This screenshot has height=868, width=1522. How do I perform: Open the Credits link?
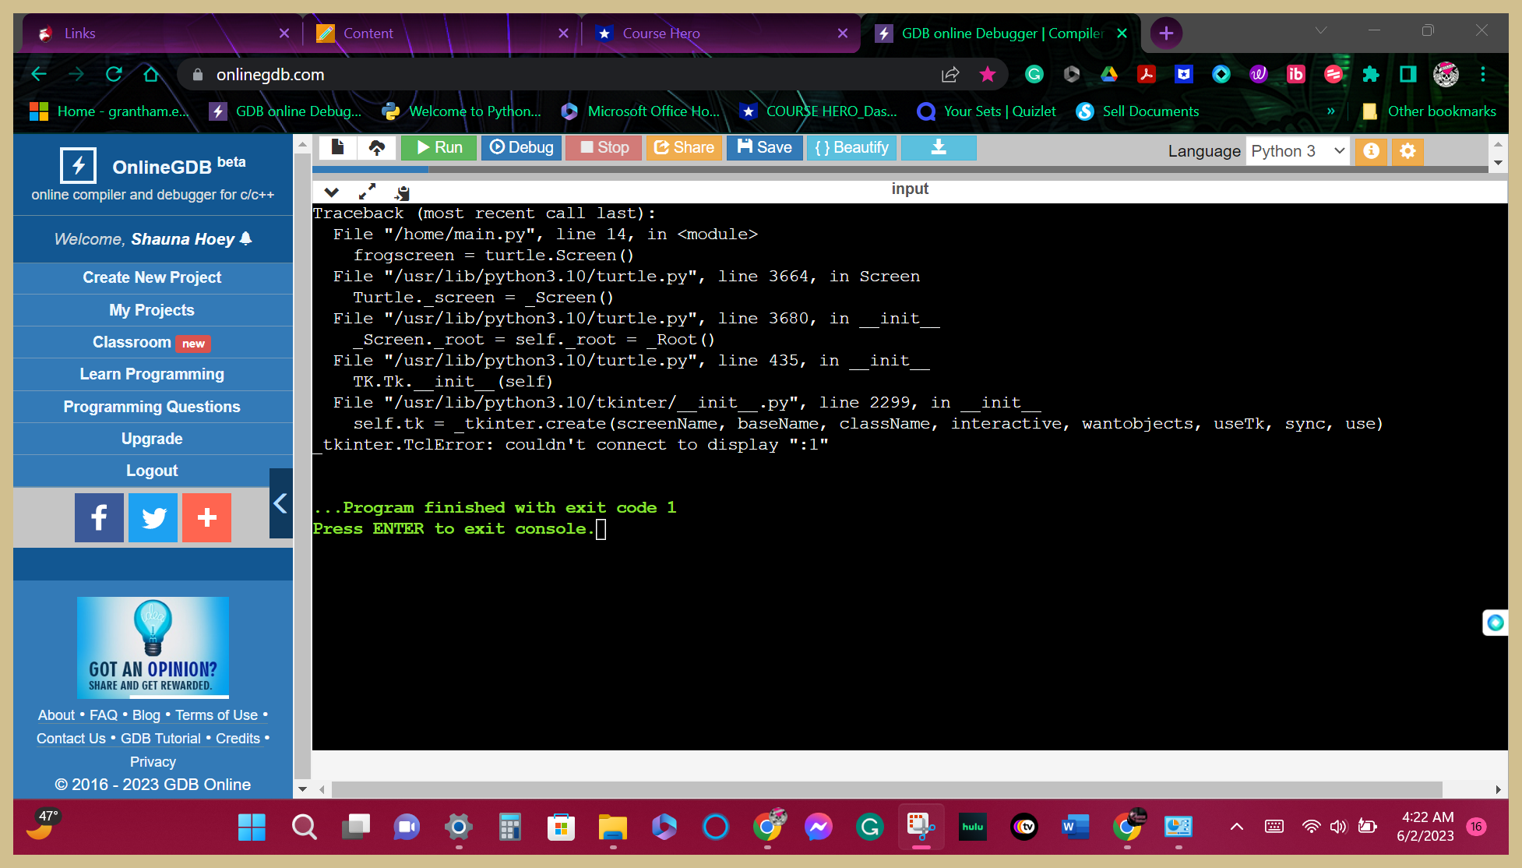click(x=238, y=739)
